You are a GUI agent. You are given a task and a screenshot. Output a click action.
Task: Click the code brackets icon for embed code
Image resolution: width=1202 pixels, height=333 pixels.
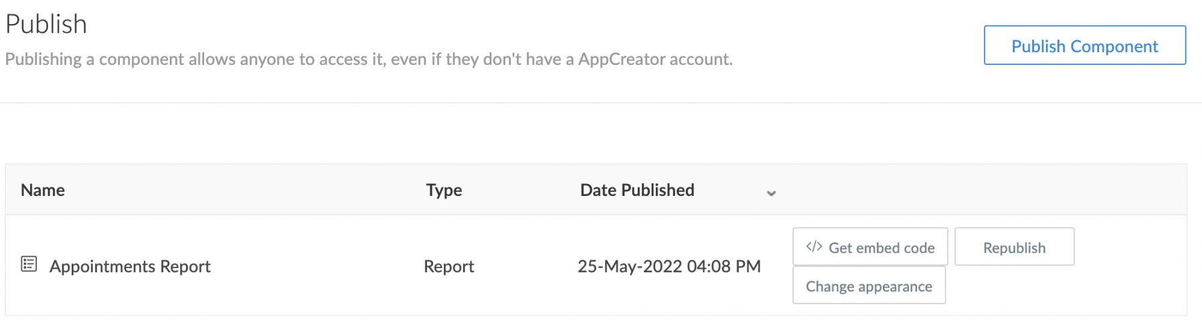click(x=814, y=247)
